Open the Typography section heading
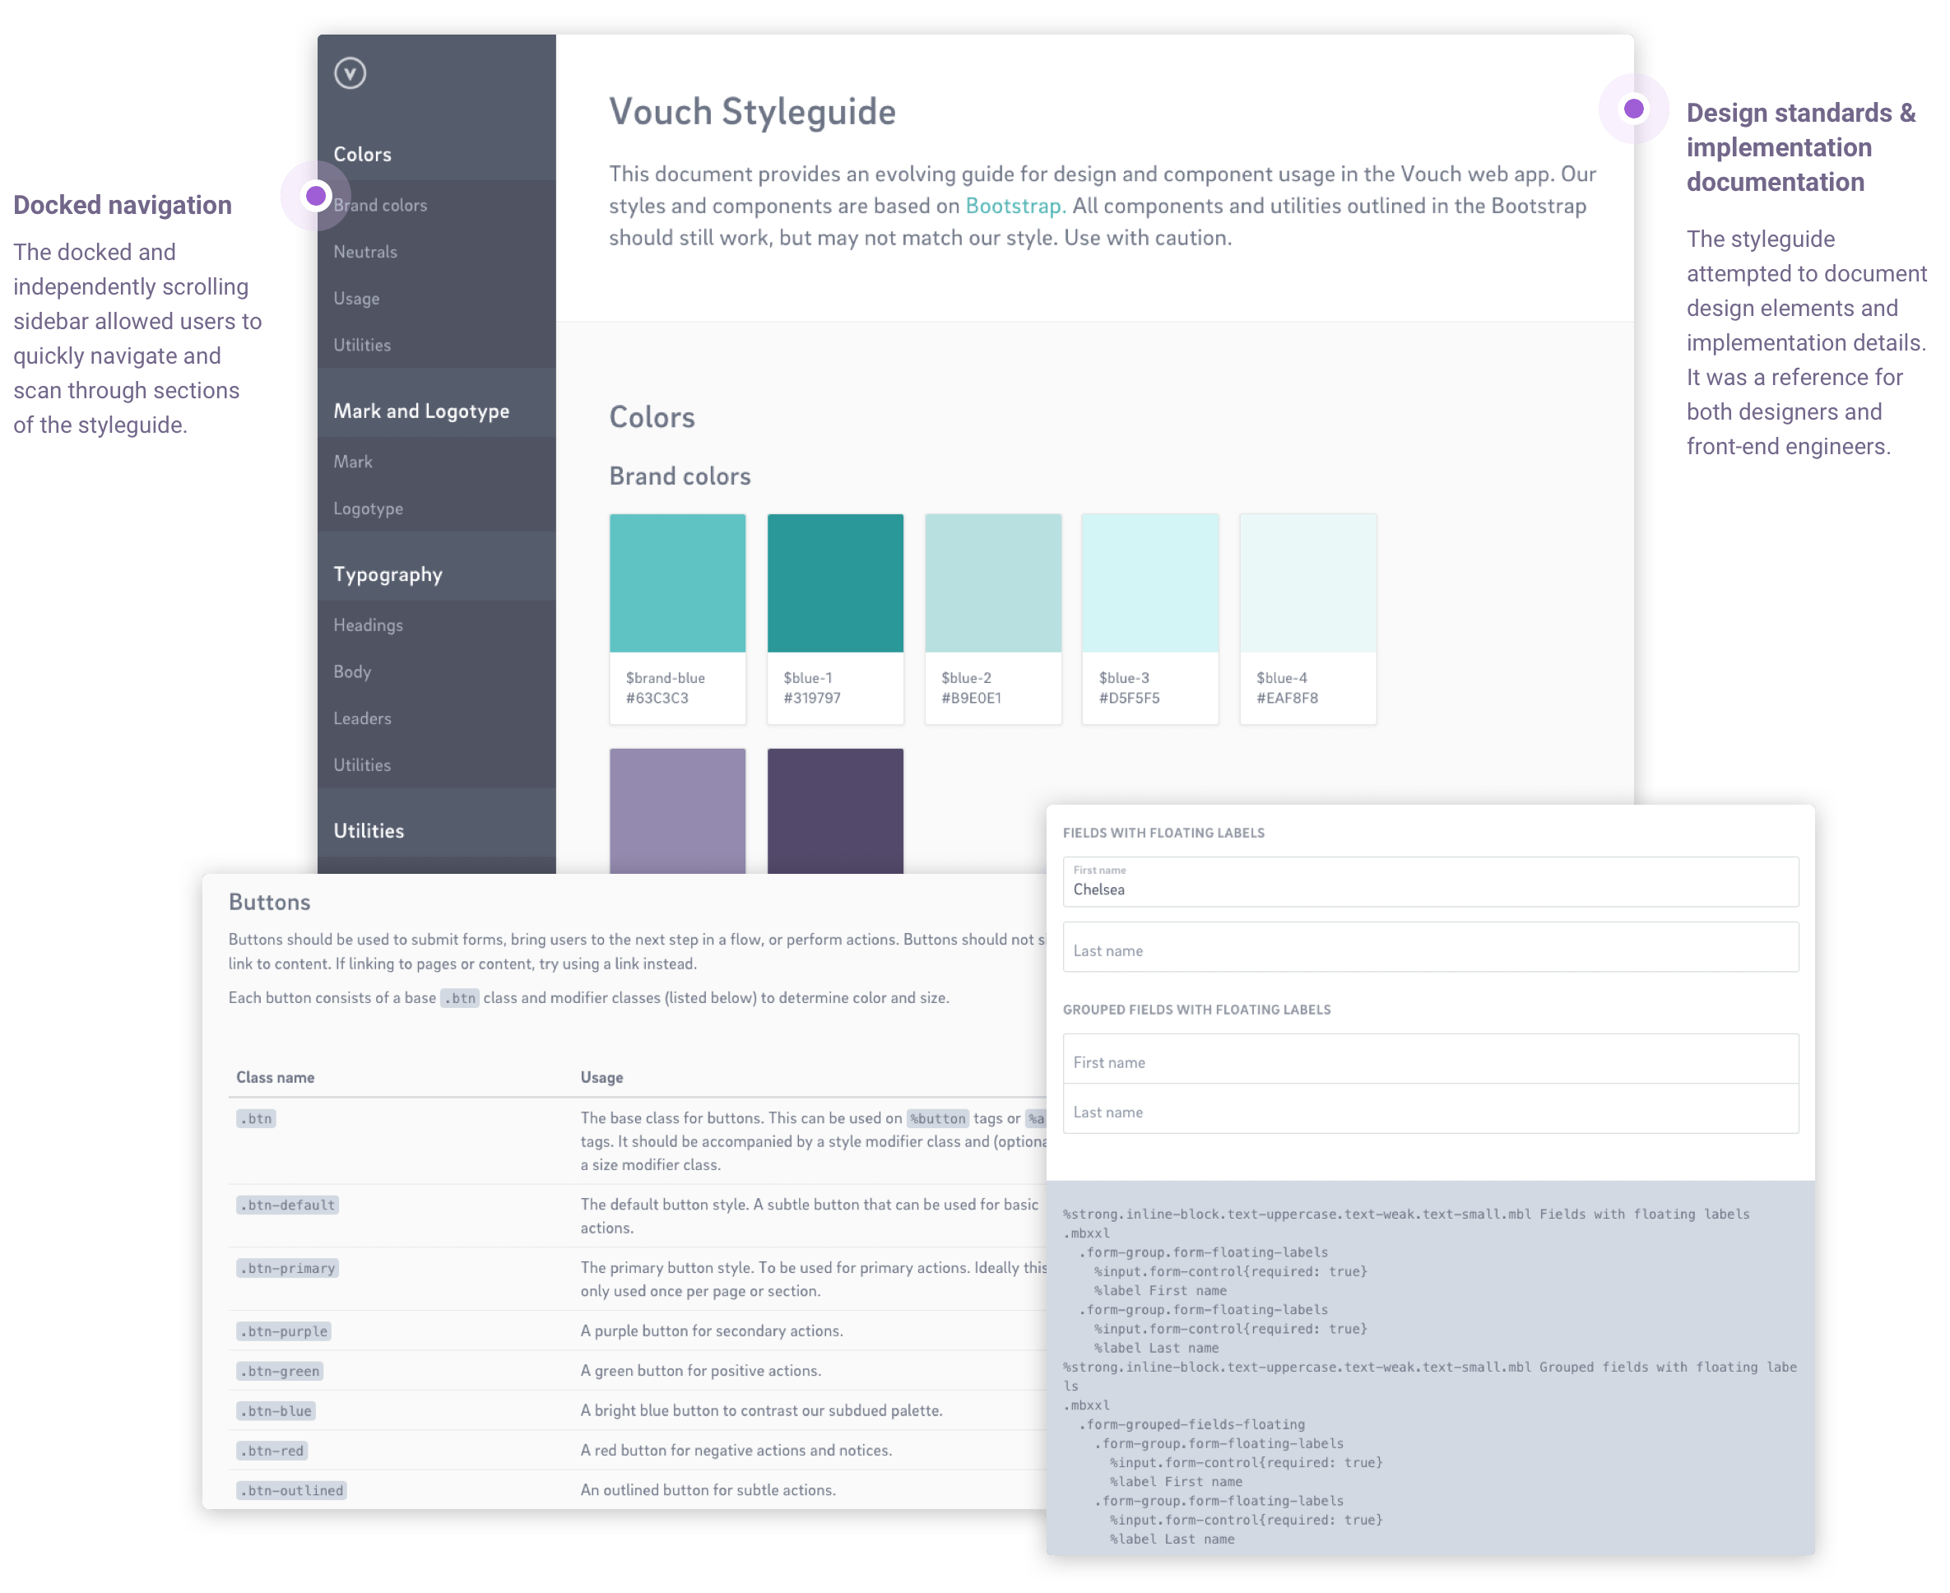 [x=388, y=574]
